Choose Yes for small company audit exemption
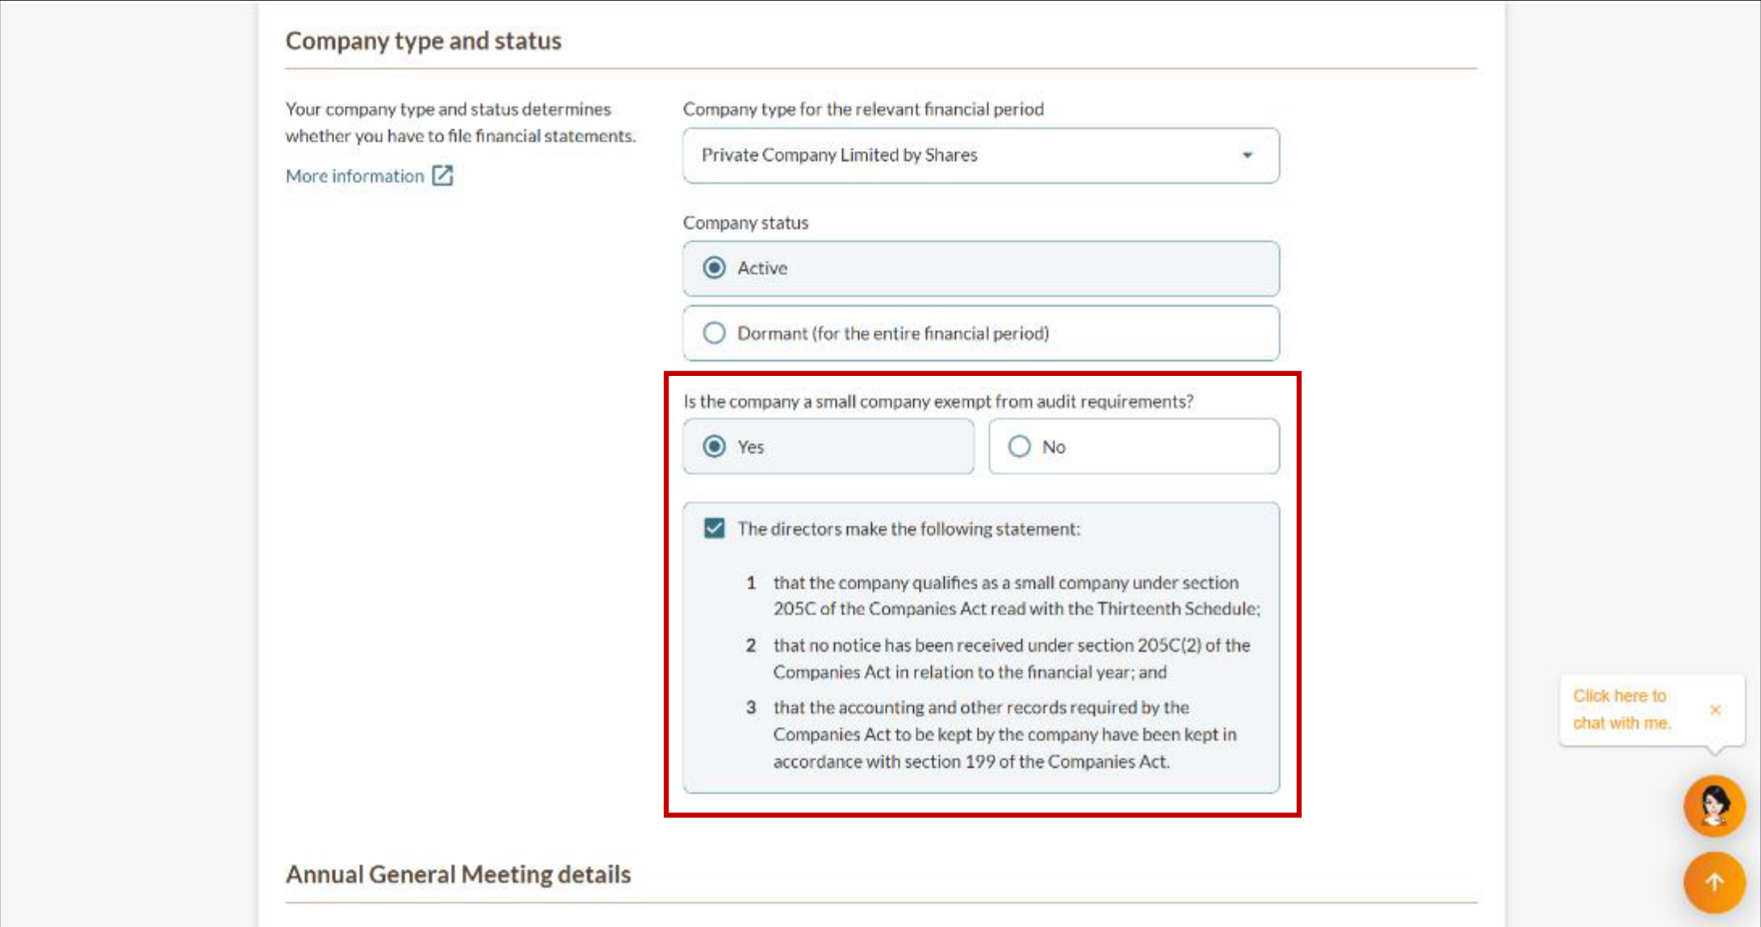Viewport: 1761px width, 927px height. (828, 446)
